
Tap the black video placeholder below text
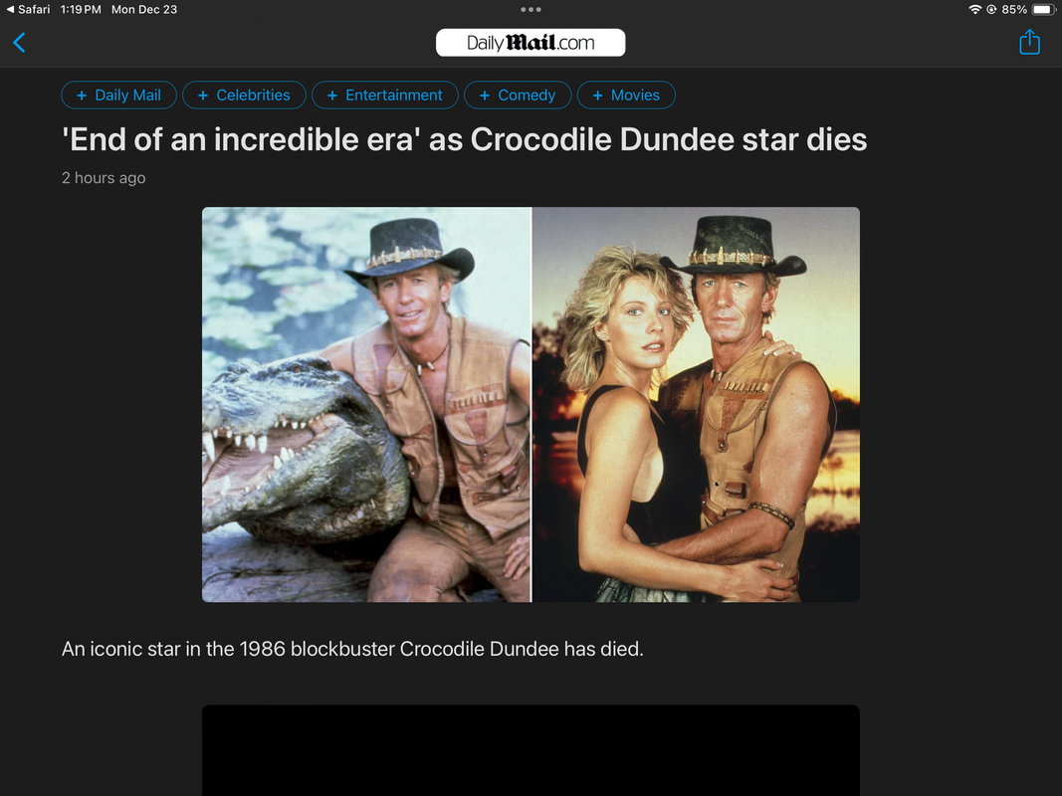pos(531,750)
